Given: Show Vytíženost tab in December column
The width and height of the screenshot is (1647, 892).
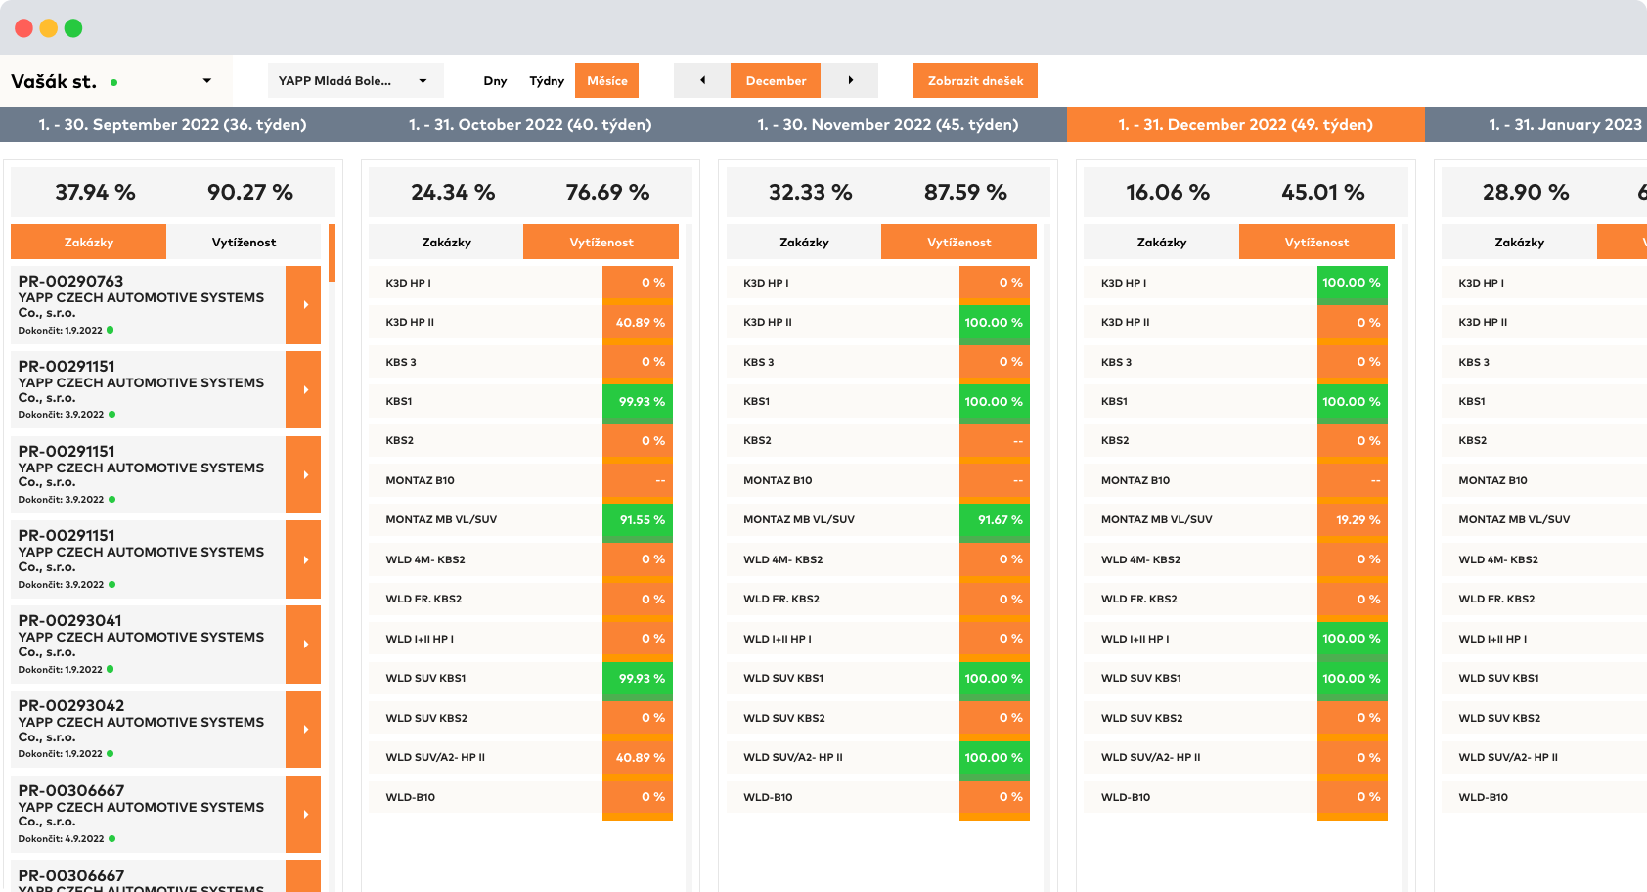Looking at the screenshot, I should 1316,242.
